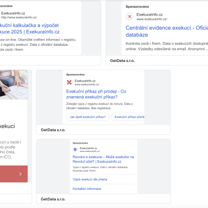Click red X favicon in Exekuční příkaz ad
208x208 pixels.
coord(69,82)
